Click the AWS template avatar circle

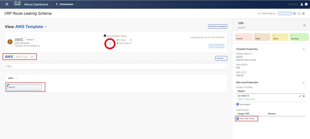click(x=10, y=42)
